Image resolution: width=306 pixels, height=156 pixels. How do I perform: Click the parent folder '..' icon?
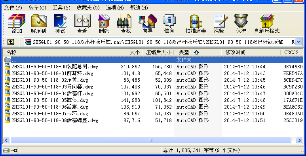[8, 60]
